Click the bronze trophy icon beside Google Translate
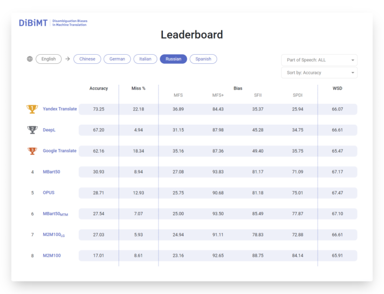The image size is (384, 294). click(x=32, y=151)
